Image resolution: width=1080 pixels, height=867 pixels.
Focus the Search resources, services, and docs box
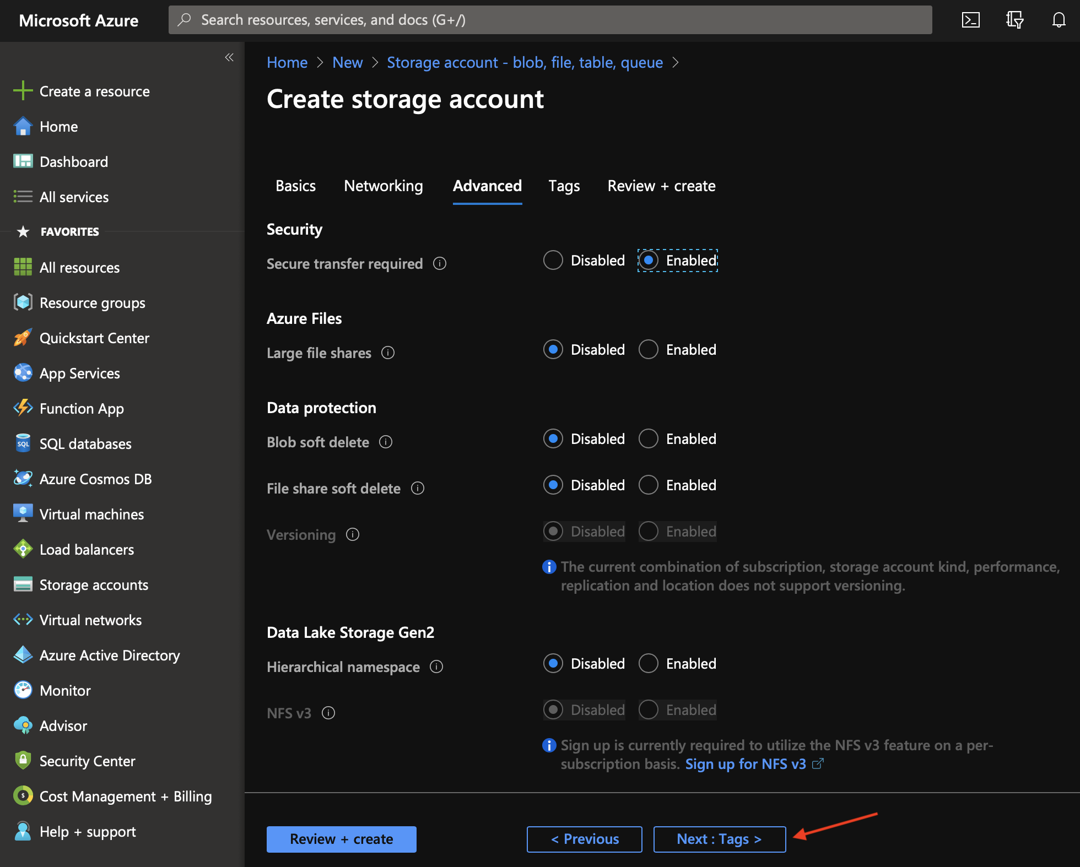coord(550,20)
